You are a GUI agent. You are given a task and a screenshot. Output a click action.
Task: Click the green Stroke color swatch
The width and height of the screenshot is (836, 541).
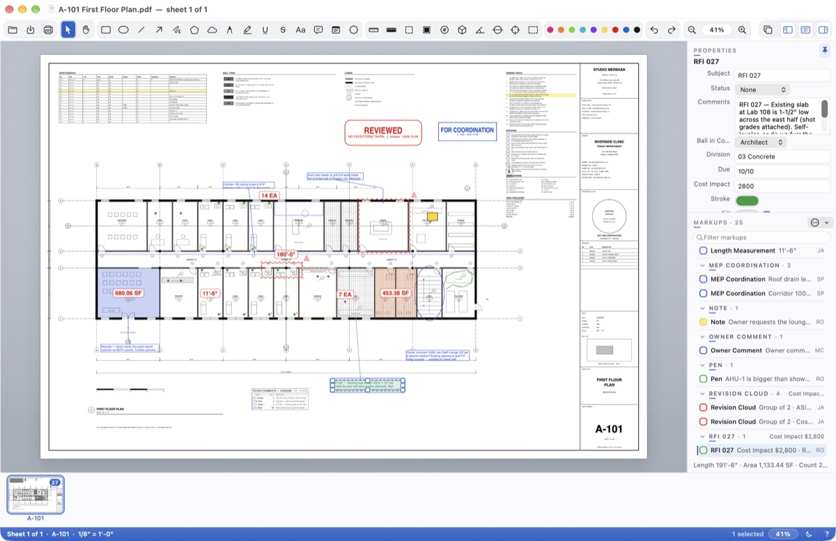(748, 201)
